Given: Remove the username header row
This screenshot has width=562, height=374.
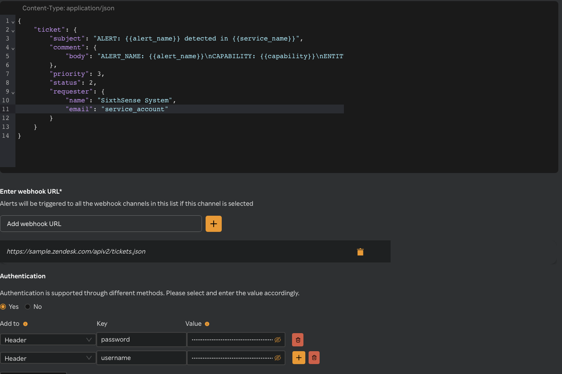Looking at the screenshot, I should [314, 357].
